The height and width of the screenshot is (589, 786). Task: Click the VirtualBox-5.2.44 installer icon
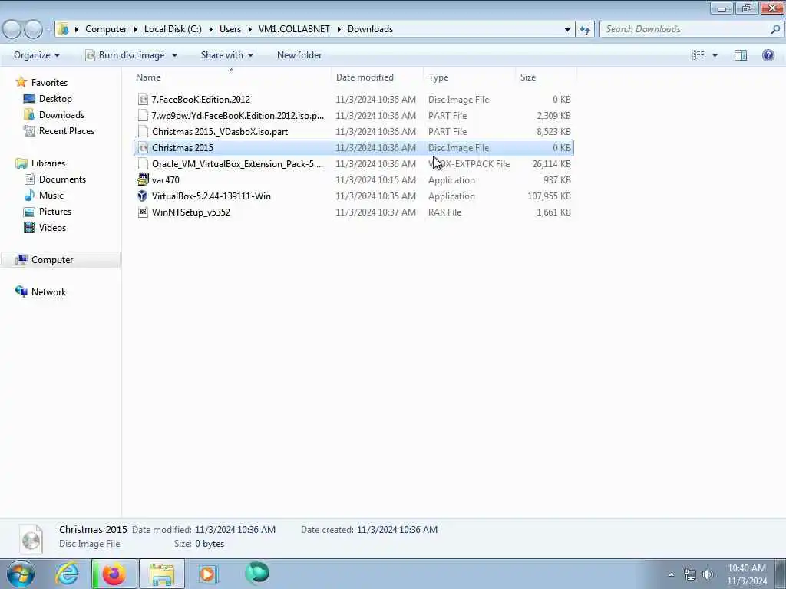coord(143,196)
